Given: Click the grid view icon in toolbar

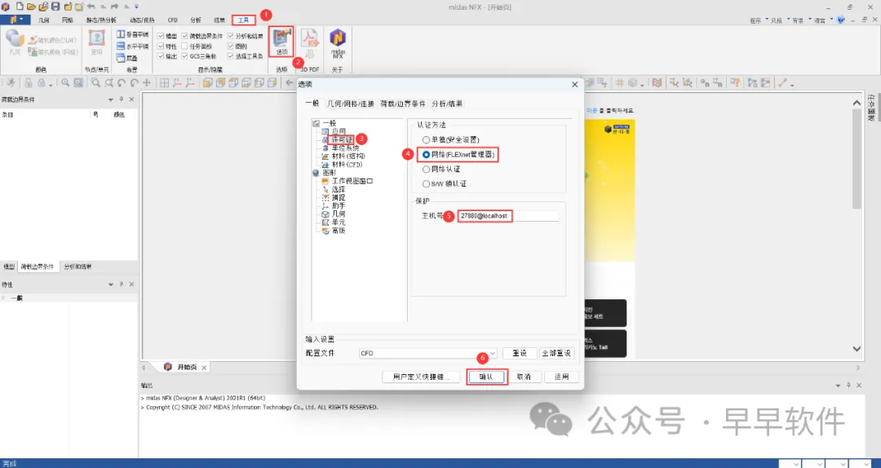Looking at the screenshot, I should [164, 83].
